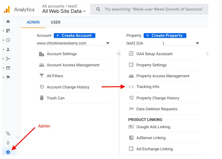Click the search magnifier icon

click(98, 9)
